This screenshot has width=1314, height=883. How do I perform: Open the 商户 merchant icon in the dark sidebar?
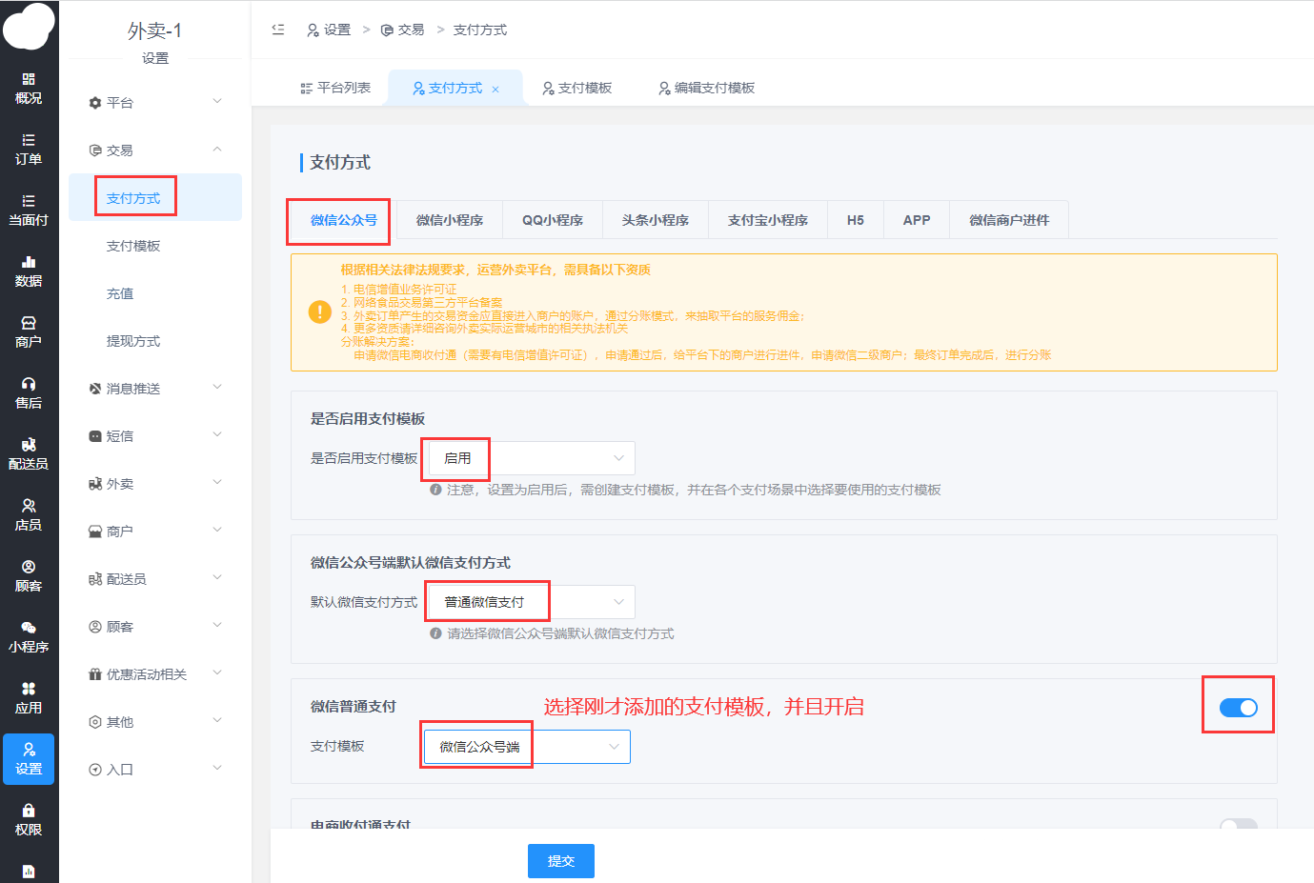click(x=29, y=332)
